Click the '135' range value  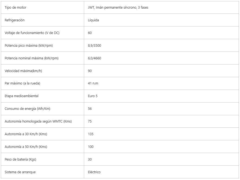(x=91, y=134)
